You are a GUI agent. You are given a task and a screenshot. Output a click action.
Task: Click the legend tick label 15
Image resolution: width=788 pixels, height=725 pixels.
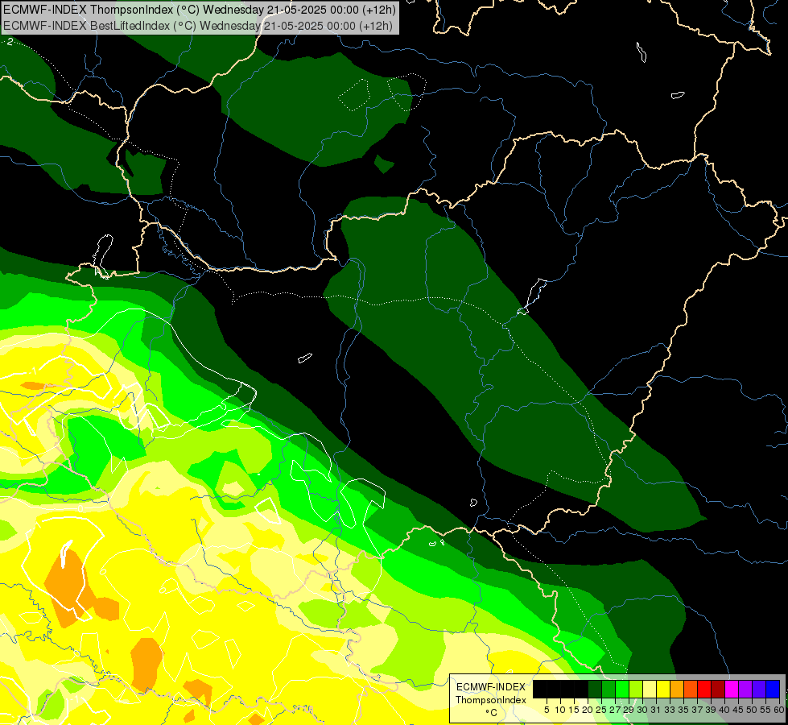coord(574,710)
